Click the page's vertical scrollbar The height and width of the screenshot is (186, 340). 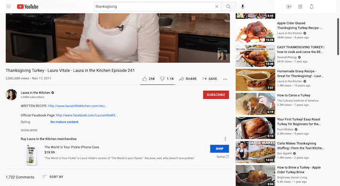coord(338,37)
